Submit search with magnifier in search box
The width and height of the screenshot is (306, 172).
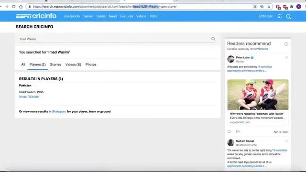point(213,39)
